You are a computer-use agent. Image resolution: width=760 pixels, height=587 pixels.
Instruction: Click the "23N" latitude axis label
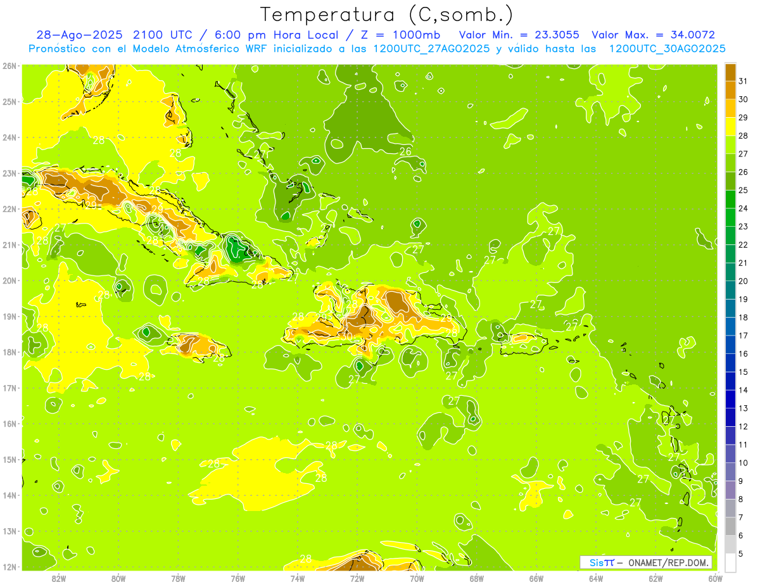pos(9,173)
